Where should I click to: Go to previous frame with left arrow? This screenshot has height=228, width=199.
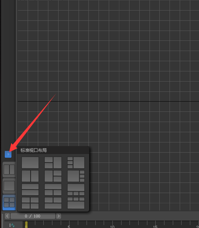click(x=7, y=216)
